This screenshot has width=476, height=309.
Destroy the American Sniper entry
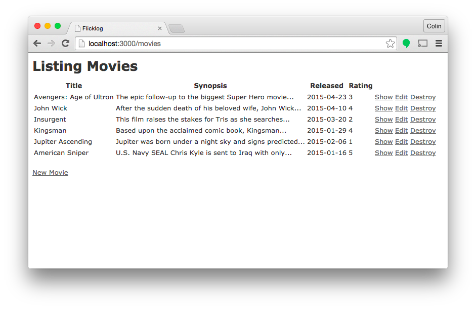pos(423,152)
